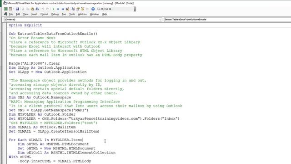Click the Break pause icon
This screenshot has width=291, height=164.
point(58,9)
